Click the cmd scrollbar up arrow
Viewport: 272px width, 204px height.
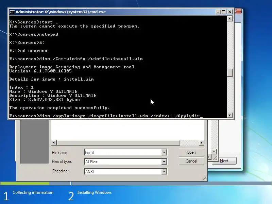[x=230, y=19]
